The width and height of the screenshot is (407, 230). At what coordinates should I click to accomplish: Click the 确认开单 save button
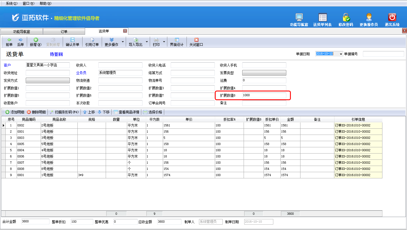point(72,42)
